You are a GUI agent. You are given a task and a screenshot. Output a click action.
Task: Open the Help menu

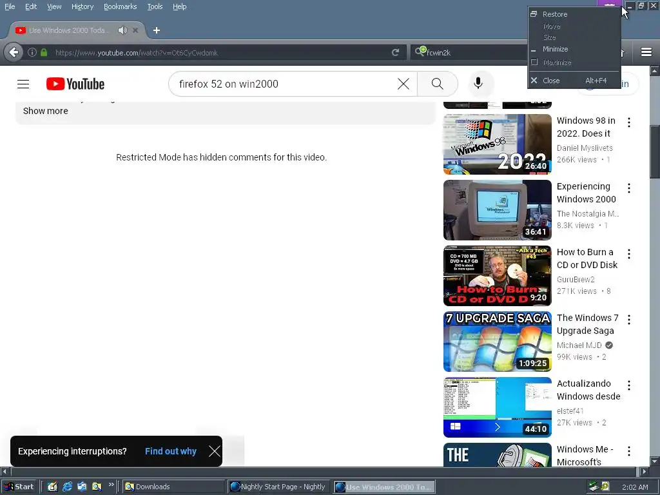(x=179, y=6)
